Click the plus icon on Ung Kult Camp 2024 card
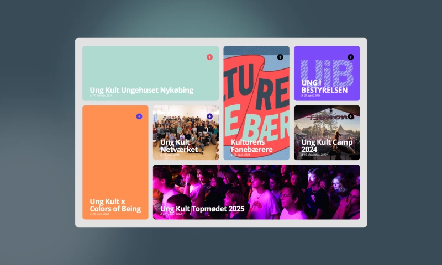This screenshot has height=265, width=442. click(x=350, y=116)
